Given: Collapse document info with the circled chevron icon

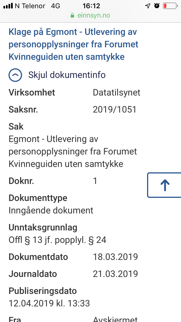Looking at the screenshot, I should coord(15,75).
